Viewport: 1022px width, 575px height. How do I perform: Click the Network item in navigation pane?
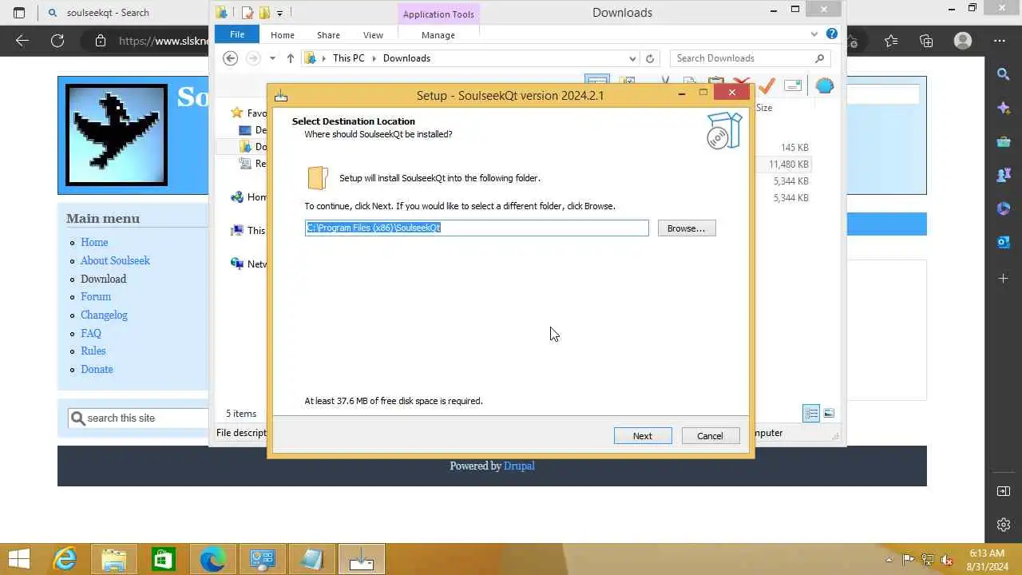[x=248, y=264]
